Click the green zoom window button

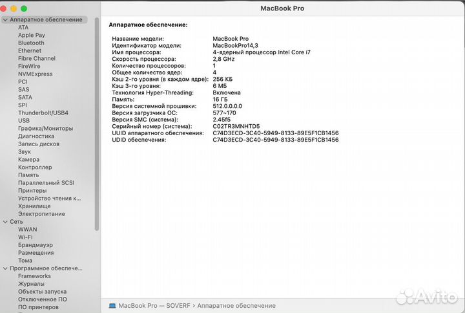click(x=24, y=8)
